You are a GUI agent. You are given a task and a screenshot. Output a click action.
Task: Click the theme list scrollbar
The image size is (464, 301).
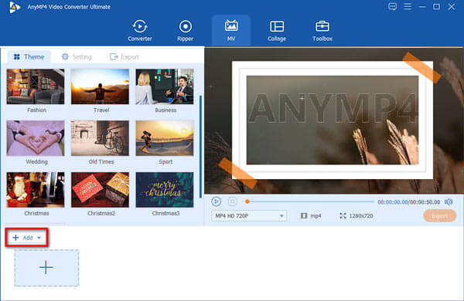200,147
